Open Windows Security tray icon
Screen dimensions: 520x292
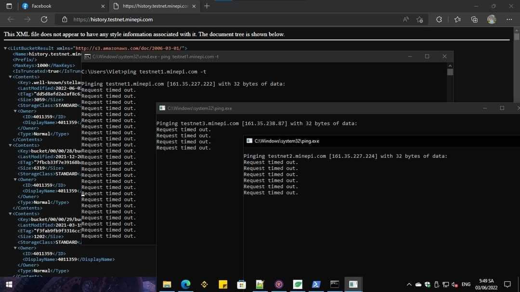point(428,284)
